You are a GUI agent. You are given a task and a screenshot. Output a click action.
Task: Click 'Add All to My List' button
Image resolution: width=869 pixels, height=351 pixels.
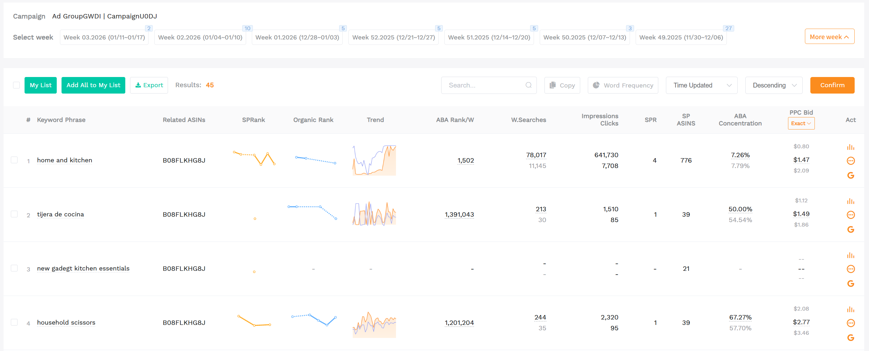tap(93, 85)
